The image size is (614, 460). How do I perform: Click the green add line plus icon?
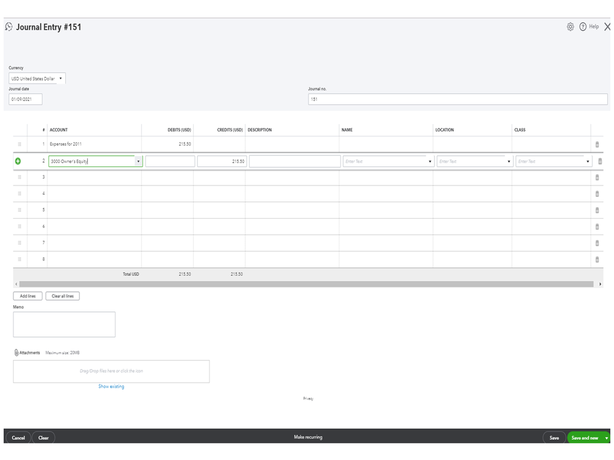click(18, 161)
